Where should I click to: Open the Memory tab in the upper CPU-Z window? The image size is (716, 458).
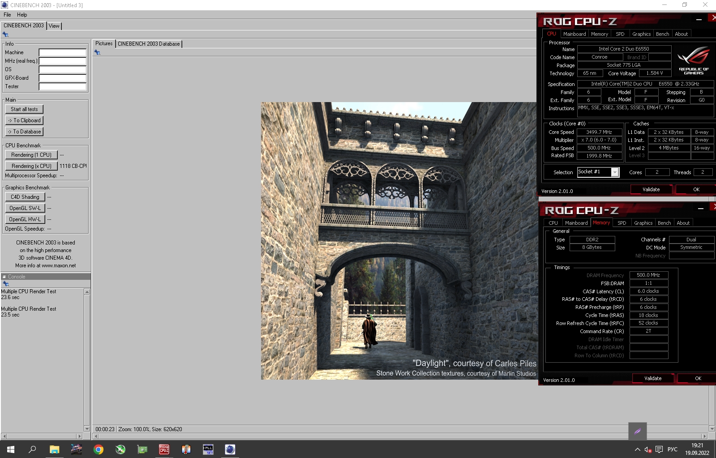coord(600,34)
